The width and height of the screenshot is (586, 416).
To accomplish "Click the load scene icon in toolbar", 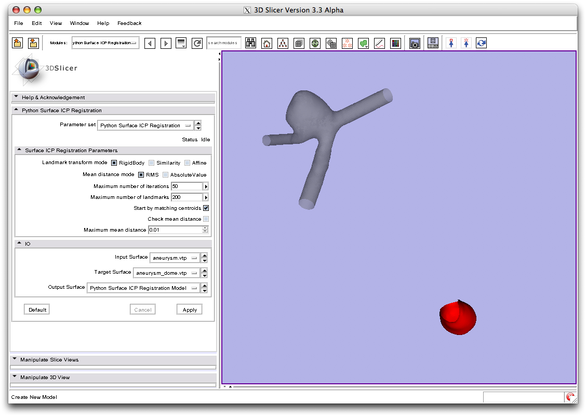I will [x=17, y=43].
